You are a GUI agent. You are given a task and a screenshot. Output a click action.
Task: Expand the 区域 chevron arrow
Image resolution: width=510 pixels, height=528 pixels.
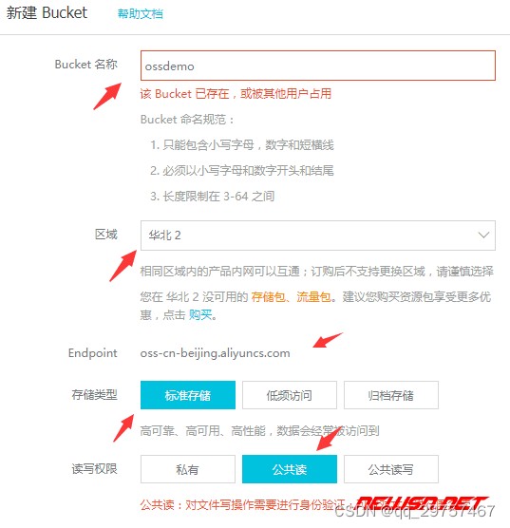(x=483, y=236)
